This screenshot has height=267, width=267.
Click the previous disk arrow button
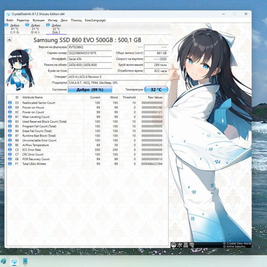[9, 40]
